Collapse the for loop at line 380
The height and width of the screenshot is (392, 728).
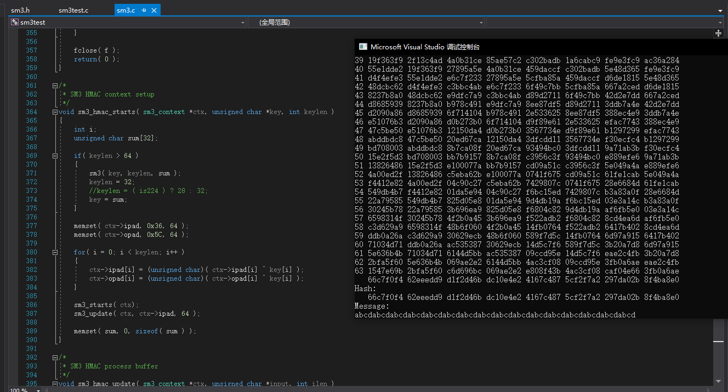[55, 252]
